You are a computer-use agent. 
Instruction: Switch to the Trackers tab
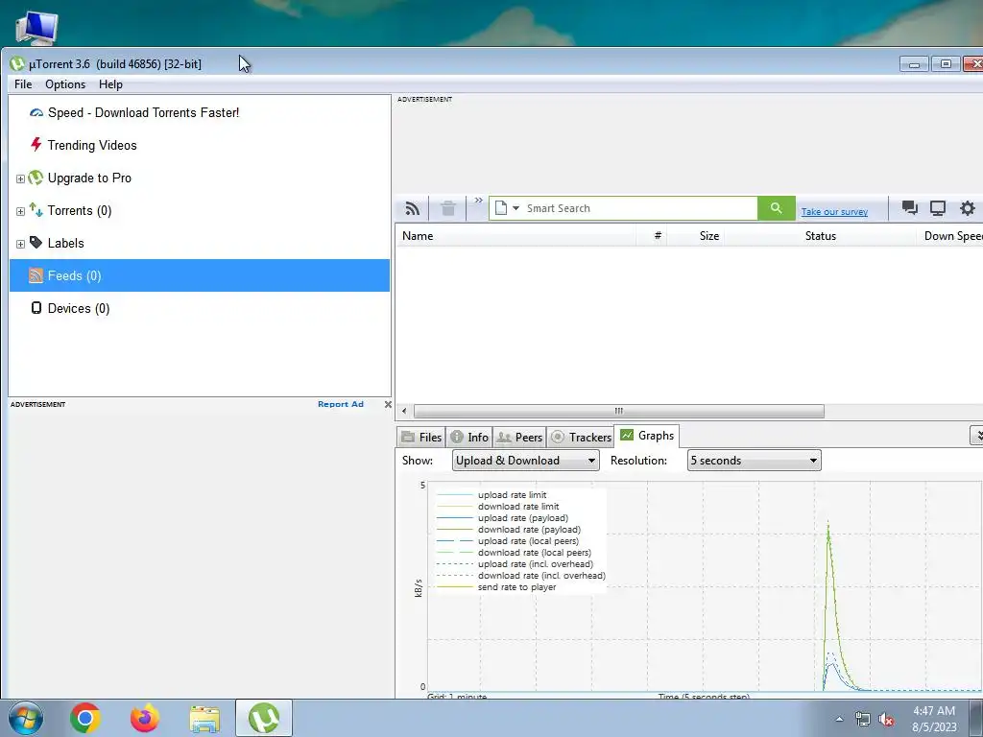(580, 438)
